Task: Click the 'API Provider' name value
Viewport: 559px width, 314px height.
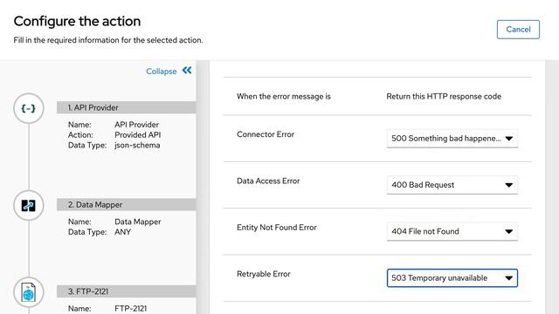Action: tap(136, 125)
